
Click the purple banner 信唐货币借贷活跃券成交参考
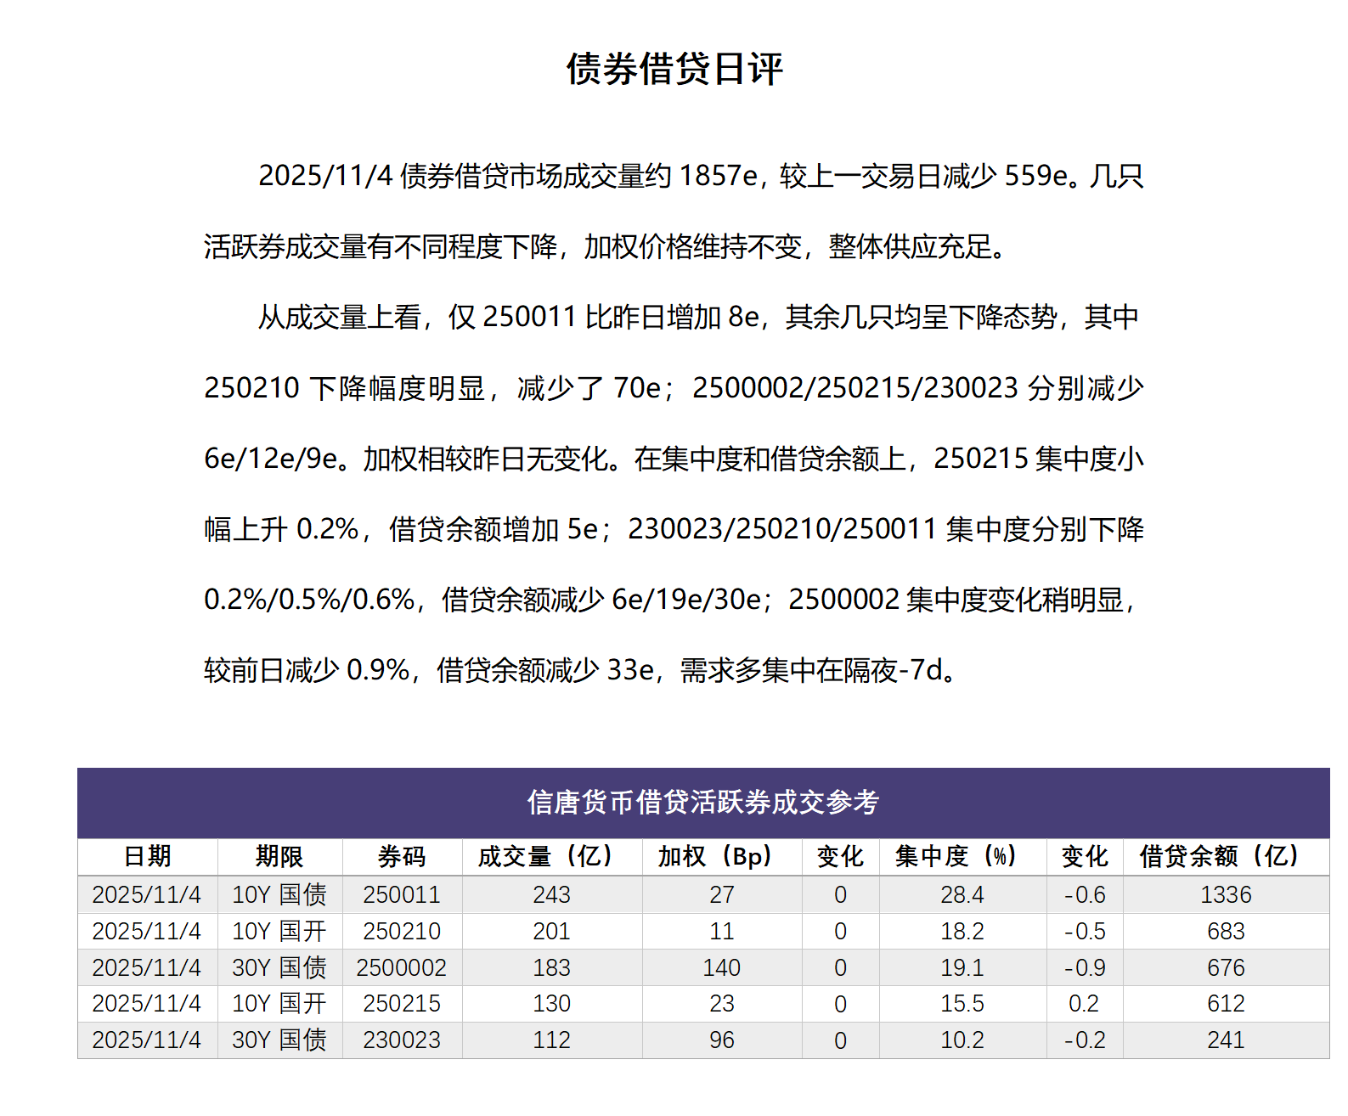click(x=702, y=802)
